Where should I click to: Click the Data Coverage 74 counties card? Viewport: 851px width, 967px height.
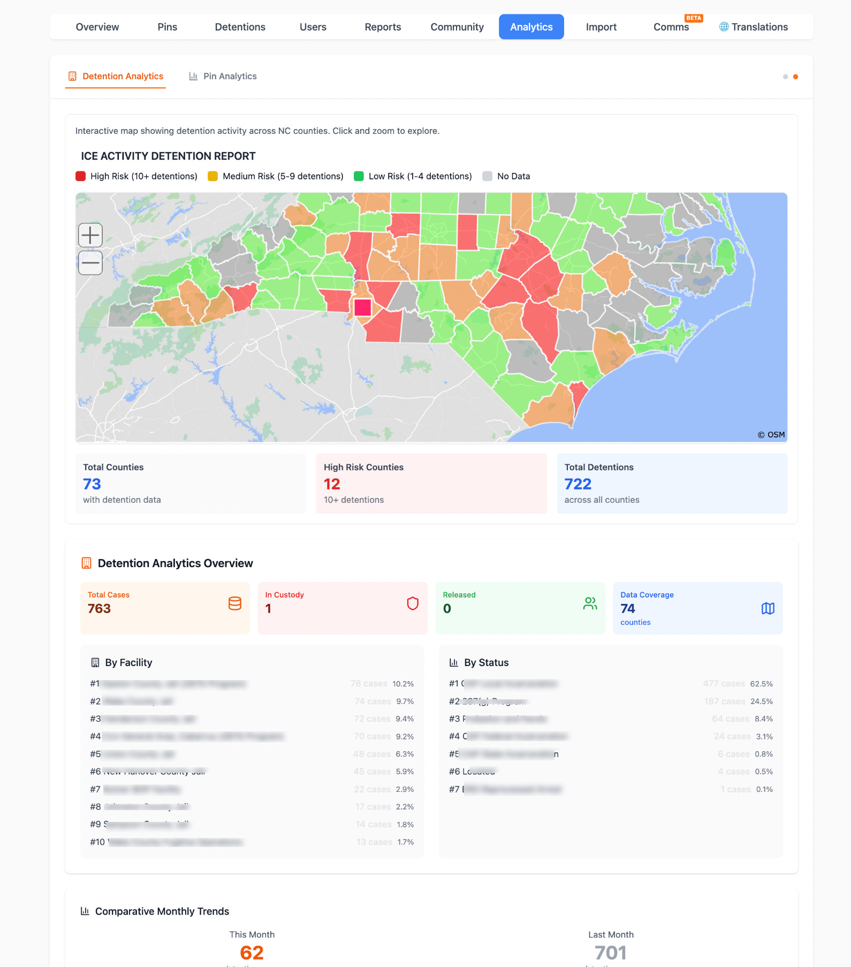(698, 608)
